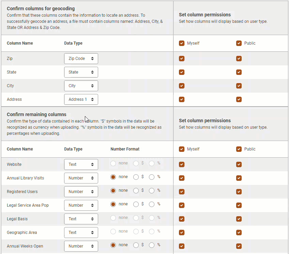289x254 pixels.
Task: Uncheck the Myself checkbox for Zip row
Action: (x=182, y=59)
